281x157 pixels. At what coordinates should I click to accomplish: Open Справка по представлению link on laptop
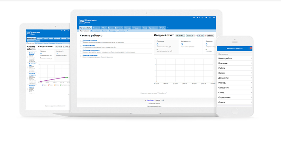pyautogui.click(x=154, y=93)
